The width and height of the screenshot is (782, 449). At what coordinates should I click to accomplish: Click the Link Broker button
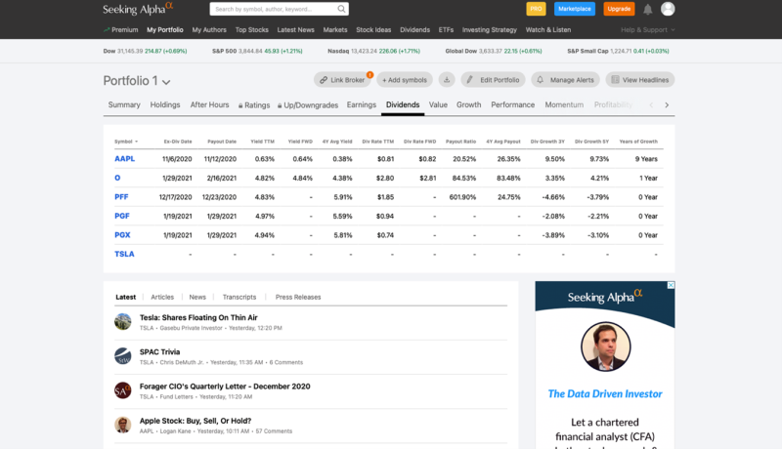pos(342,80)
